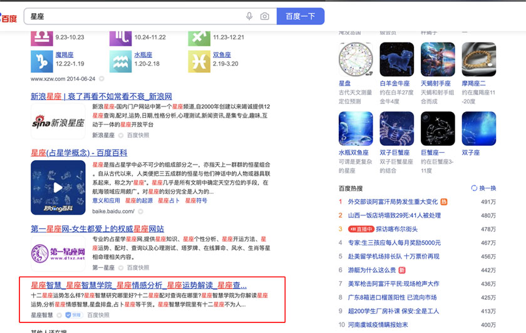Viewport: 526px width, 333px height.
Task: Click the 水瓶双鱼座 thumbnail image
Action: point(356,129)
